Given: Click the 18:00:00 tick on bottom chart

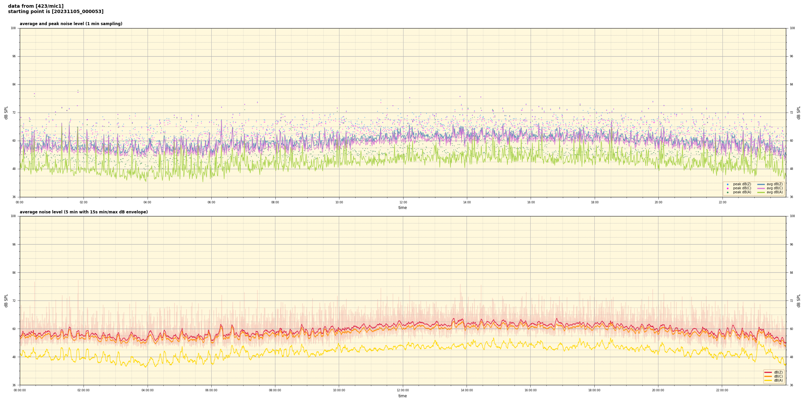Looking at the screenshot, I should [x=594, y=390].
